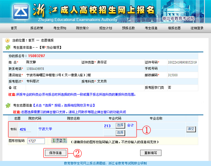Open the 首页 menu item
Viewport: 211px width, 166px height.
[x=14, y=28]
